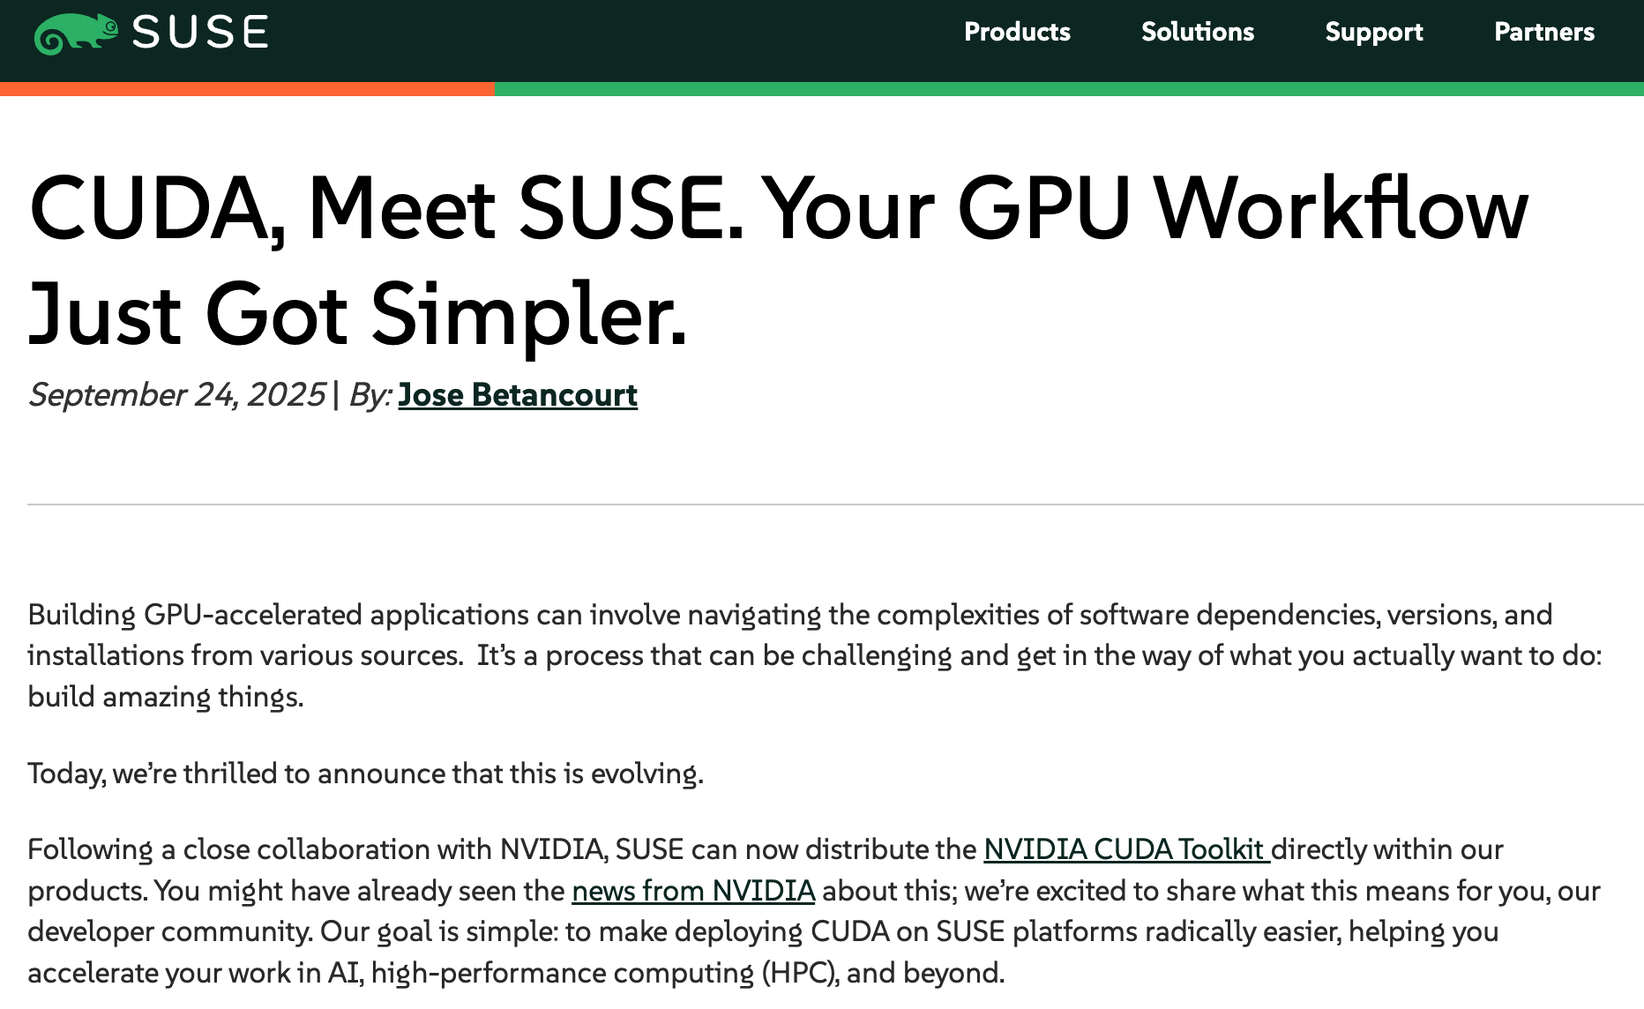Click the underlined author name link
Screen dimensions: 1644x1009
[x=517, y=396]
